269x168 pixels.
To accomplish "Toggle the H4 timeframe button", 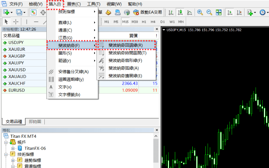I will [153, 22].
